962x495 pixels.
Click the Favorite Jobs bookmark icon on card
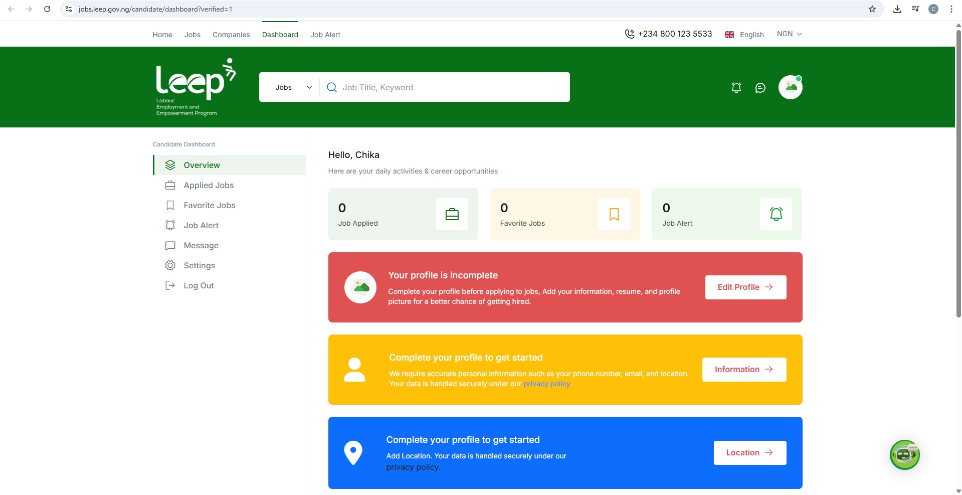tap(614, 214)
